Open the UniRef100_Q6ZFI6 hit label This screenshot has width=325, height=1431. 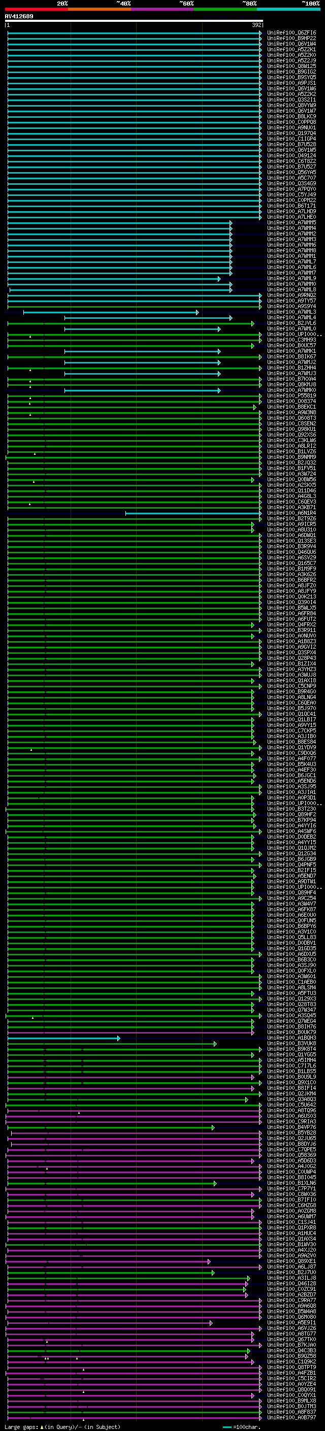click(291, 33)
